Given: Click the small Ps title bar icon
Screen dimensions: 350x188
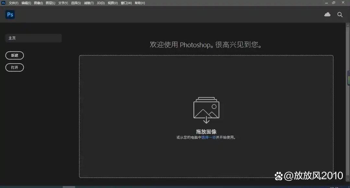Looking at the screenshot, I should (x=3, y=3).
